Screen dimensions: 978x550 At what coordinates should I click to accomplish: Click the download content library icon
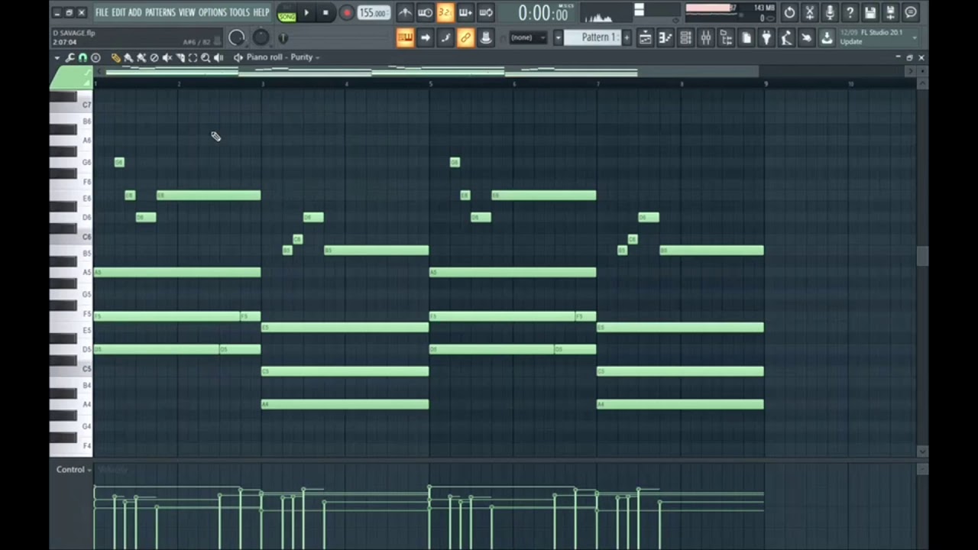coord(827,37)
